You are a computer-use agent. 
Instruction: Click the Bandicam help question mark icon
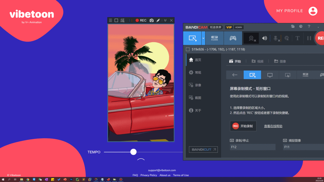tap(309, 26)
